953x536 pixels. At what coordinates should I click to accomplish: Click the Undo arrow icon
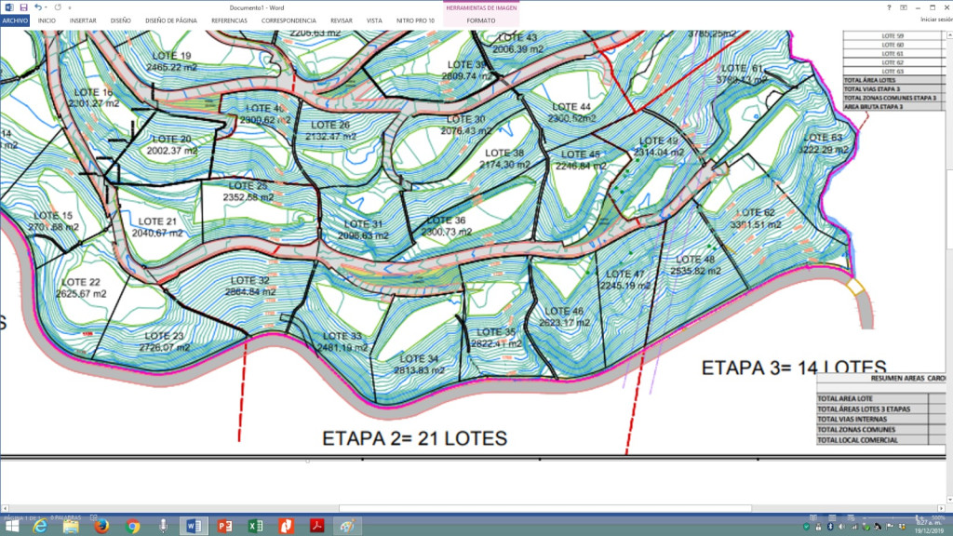37,7
